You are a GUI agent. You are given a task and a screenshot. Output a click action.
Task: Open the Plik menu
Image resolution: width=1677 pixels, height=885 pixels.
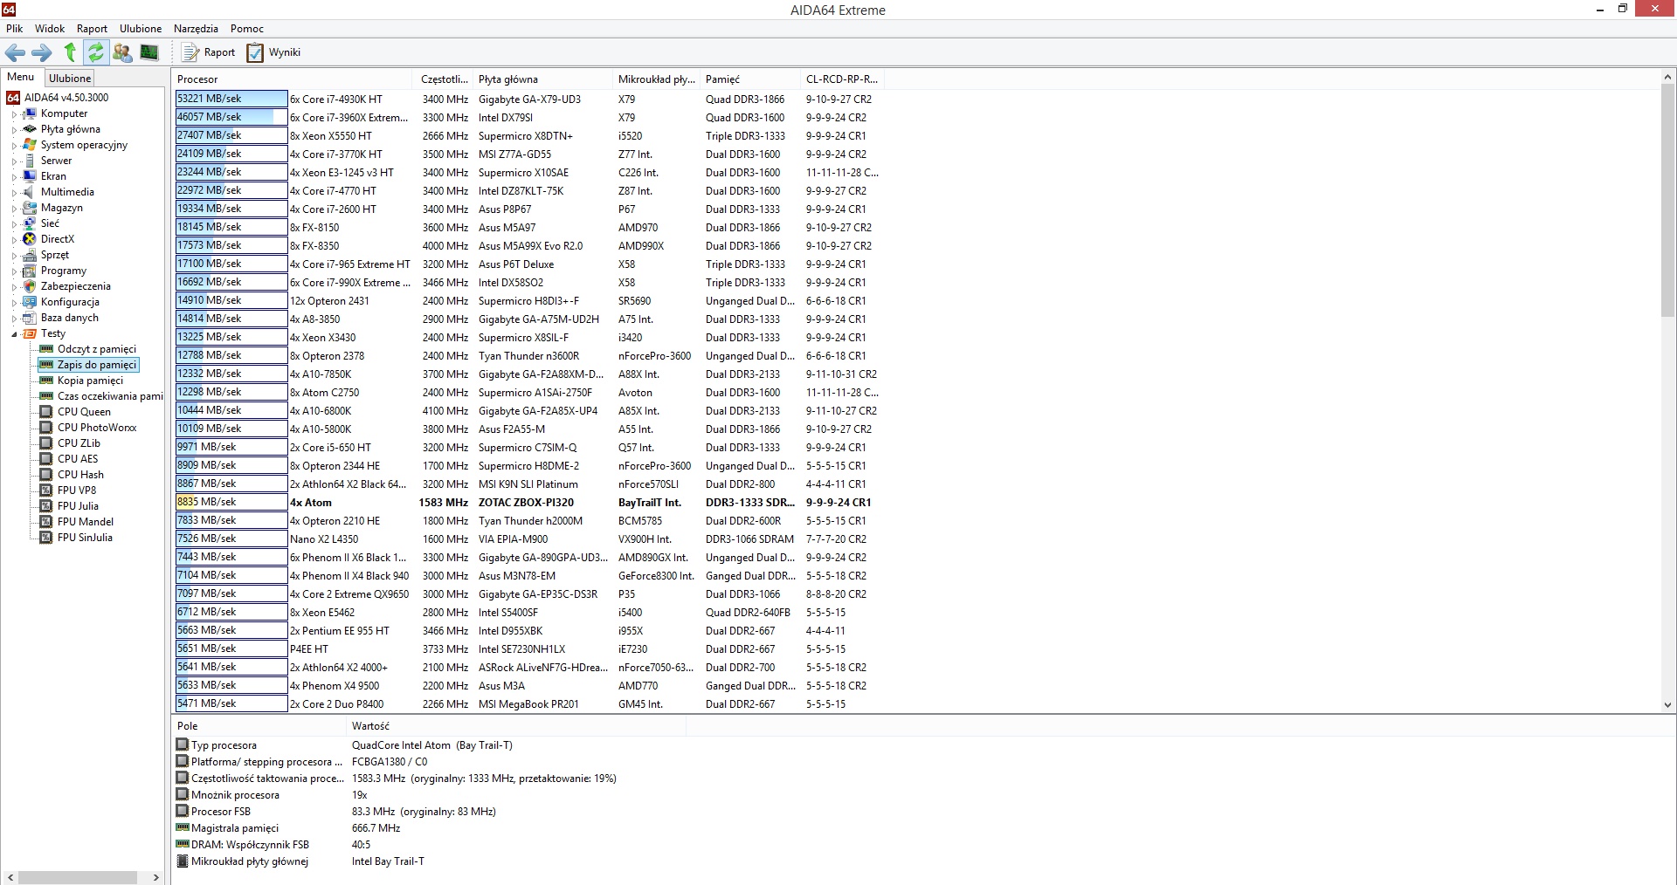15,29
